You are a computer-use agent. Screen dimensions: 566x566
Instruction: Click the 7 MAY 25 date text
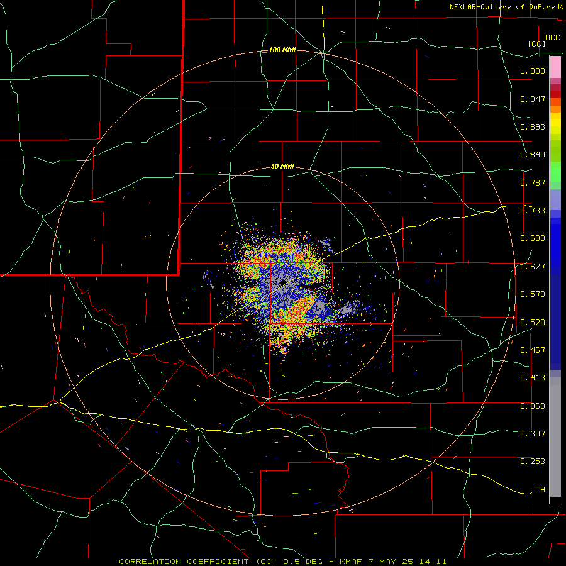(x=391, y=562)
